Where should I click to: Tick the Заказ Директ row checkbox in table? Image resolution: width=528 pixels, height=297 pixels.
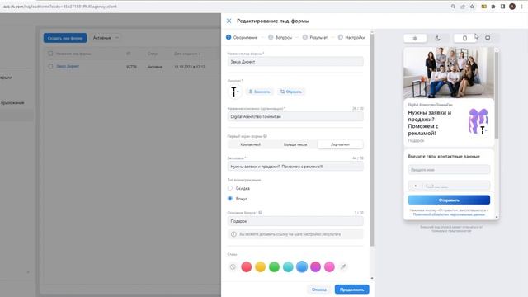50,66
